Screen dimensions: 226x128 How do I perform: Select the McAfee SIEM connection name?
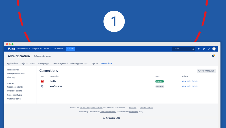56,86
